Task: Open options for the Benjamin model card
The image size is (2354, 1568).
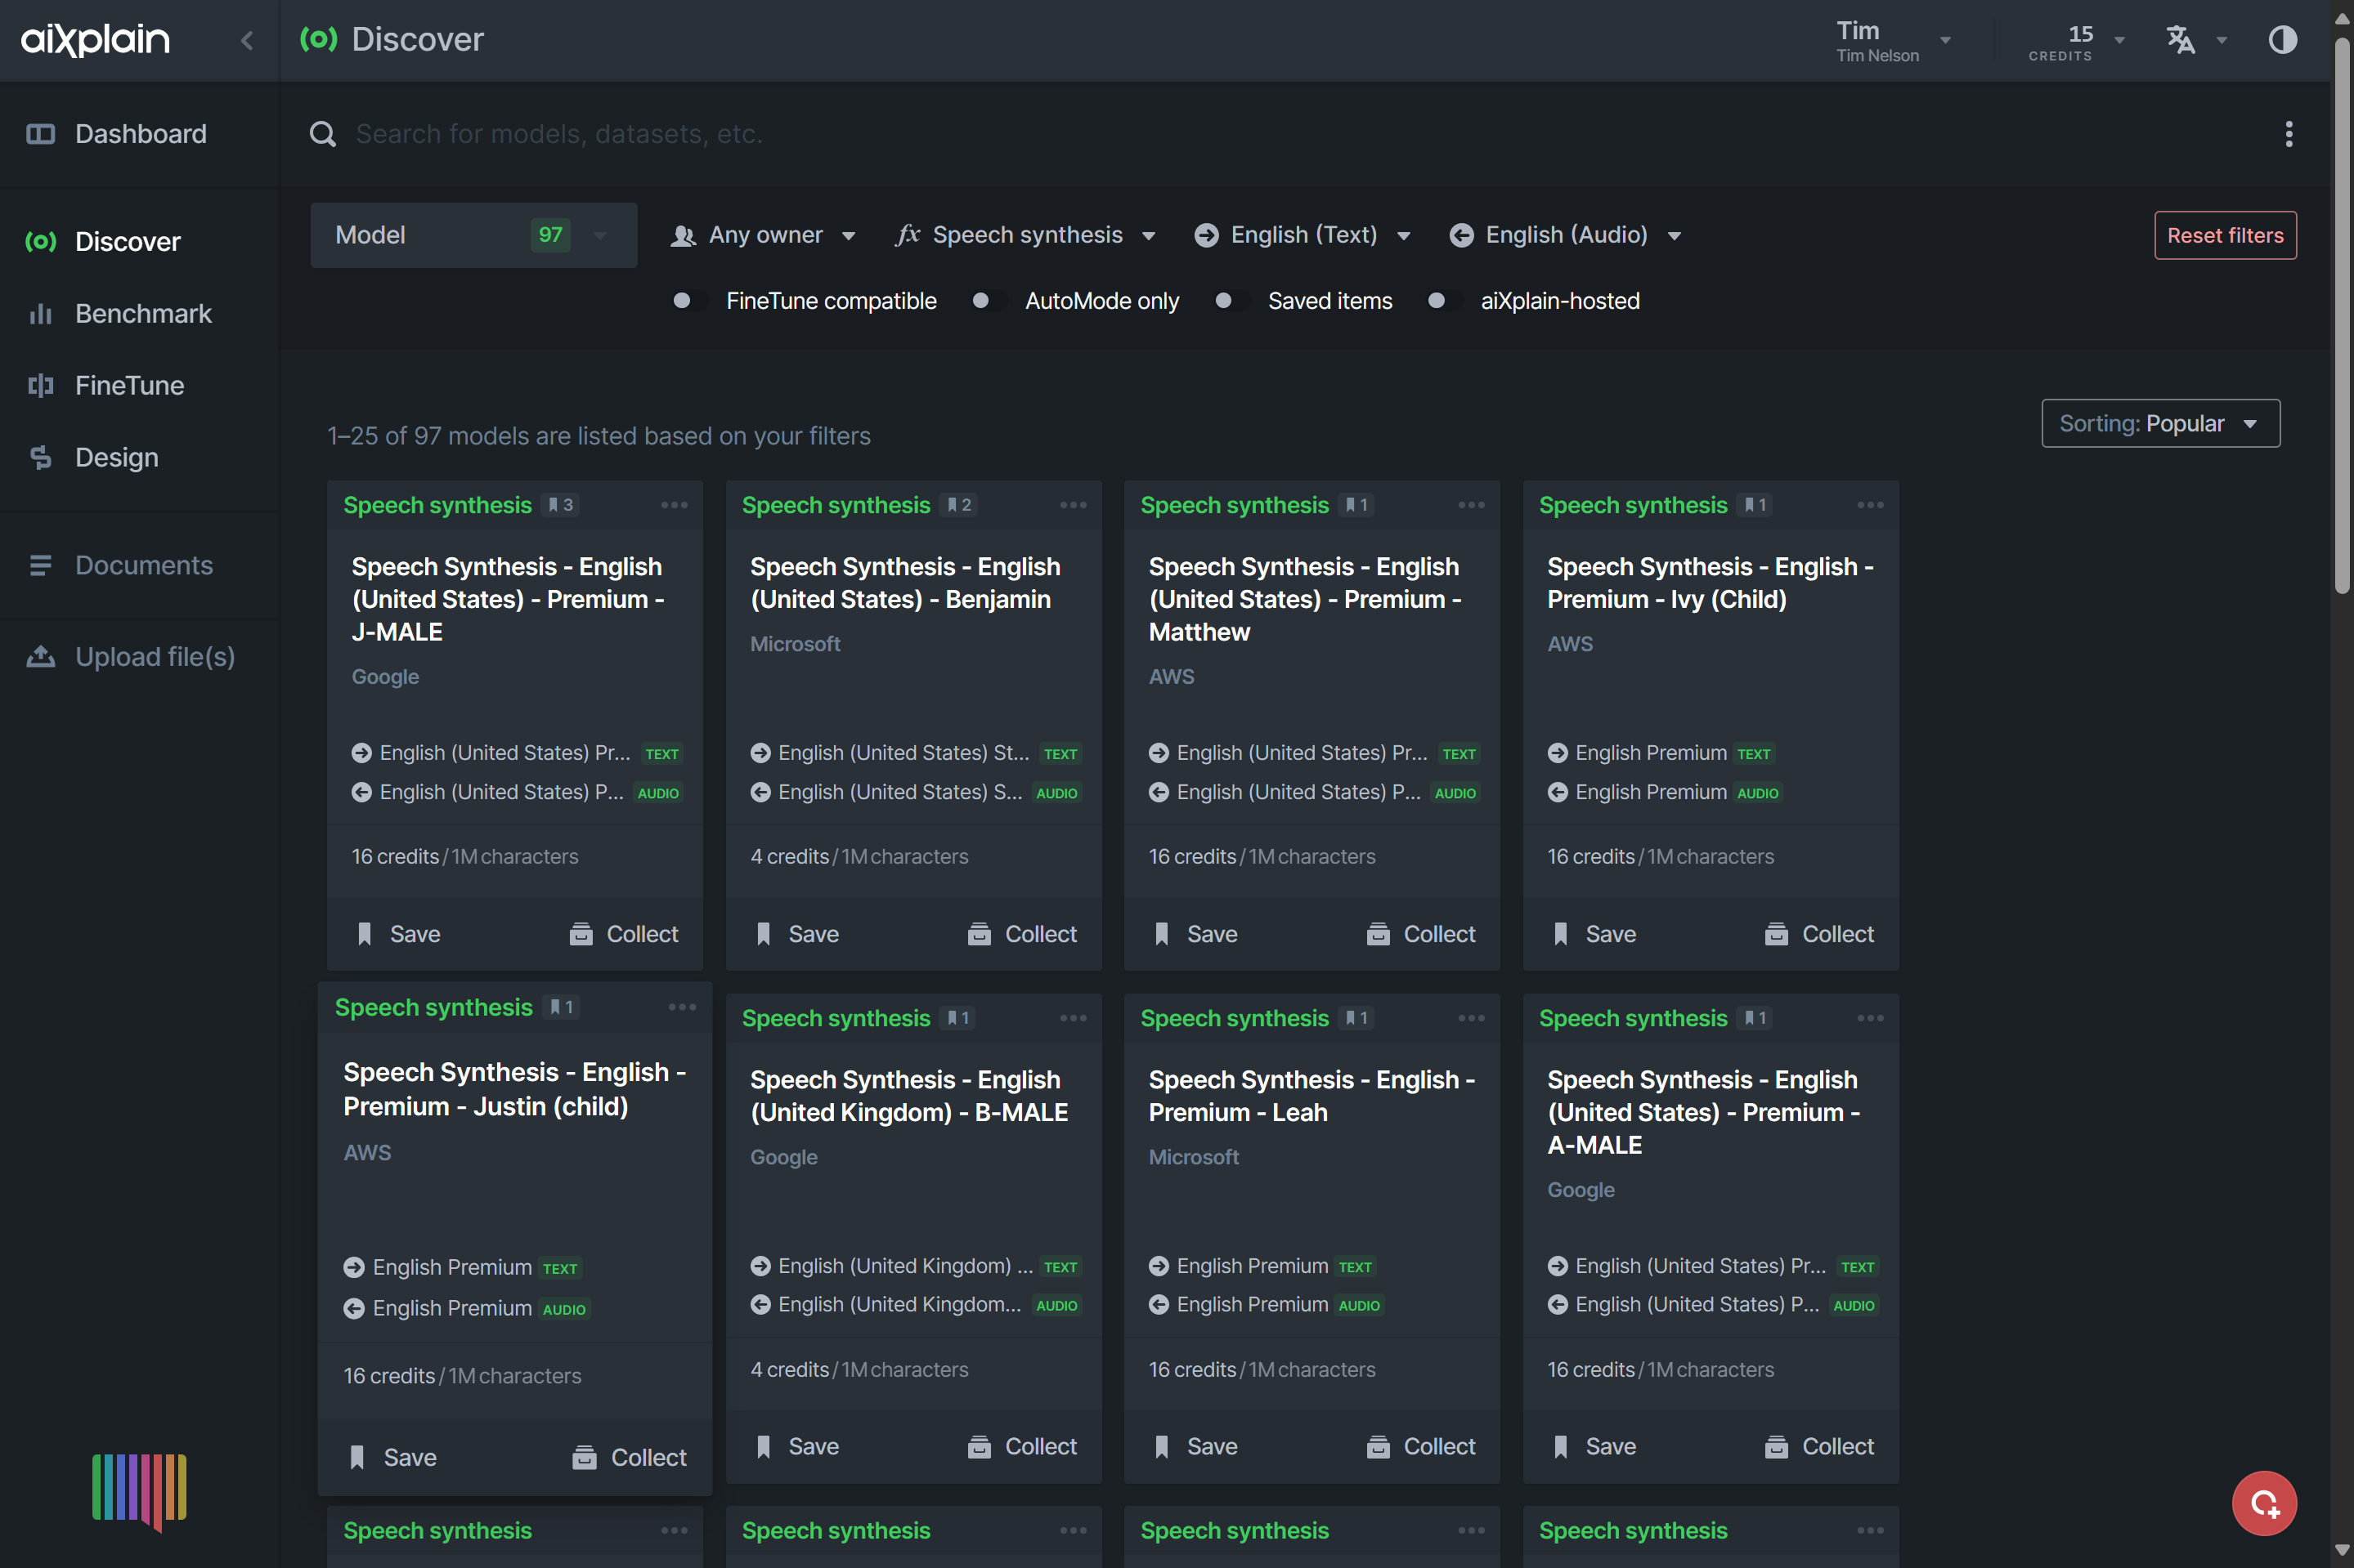Action: [1073, 505]
